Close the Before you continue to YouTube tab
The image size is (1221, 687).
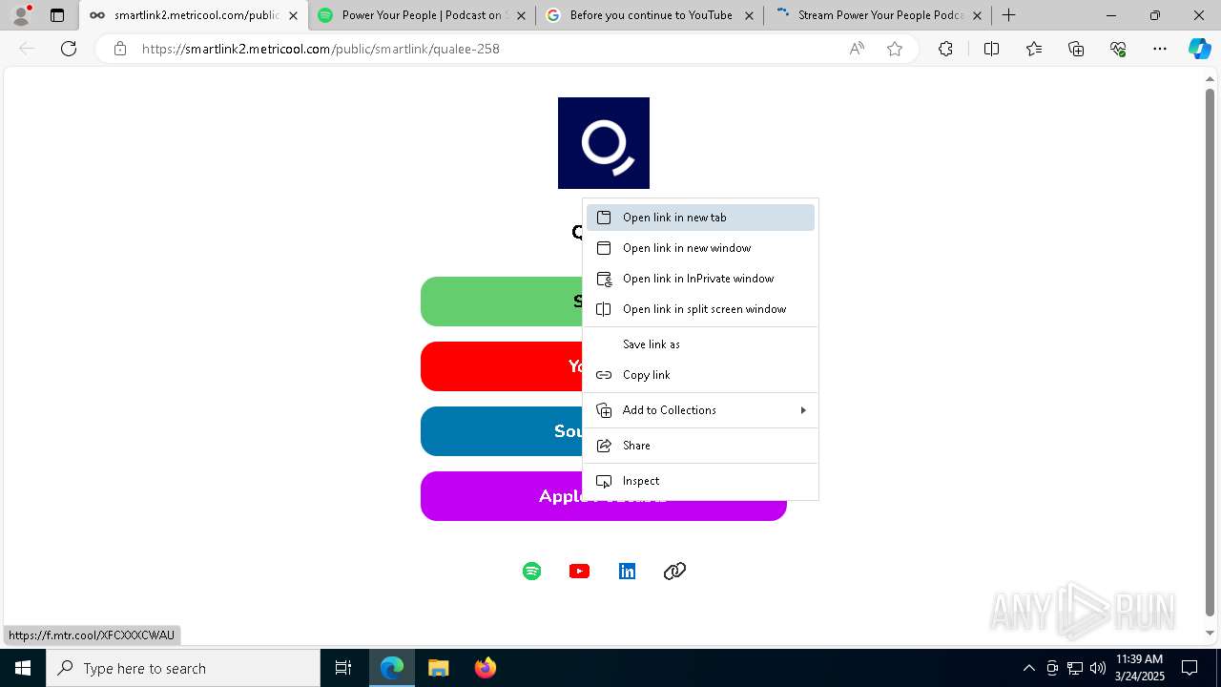[x=749, y=15]
